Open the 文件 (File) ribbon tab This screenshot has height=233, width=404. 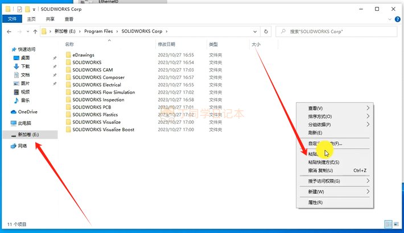(12, 18)
